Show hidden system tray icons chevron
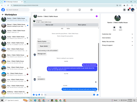Viewport: 137px width, 102px height. tap(120, 100)
